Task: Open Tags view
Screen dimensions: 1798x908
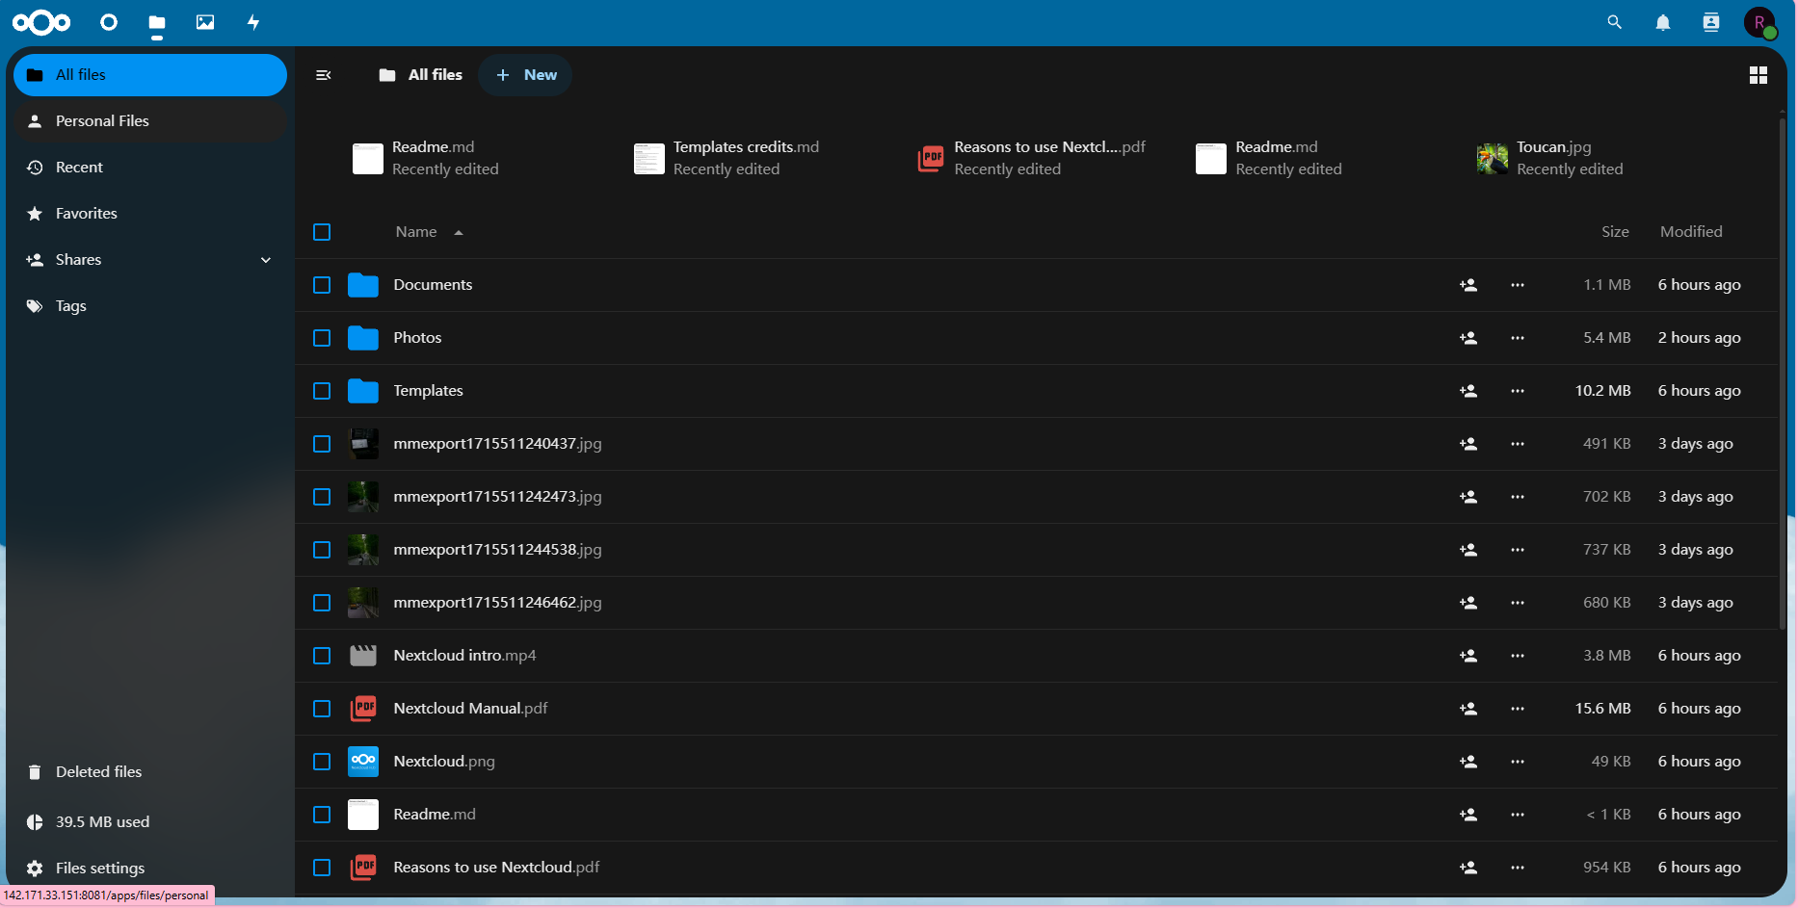Action: (x=150, y=306)
